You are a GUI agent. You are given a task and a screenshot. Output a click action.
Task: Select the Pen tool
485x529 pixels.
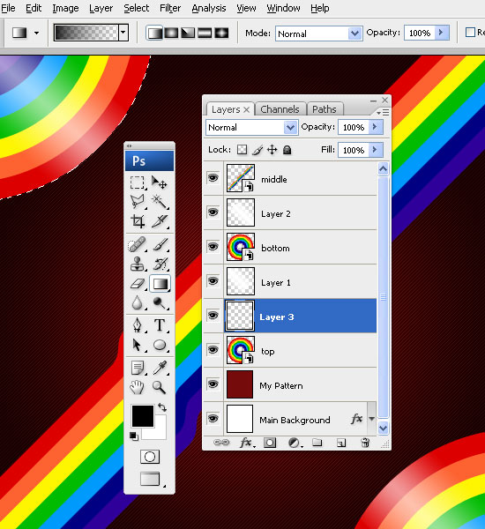tap(137, 325)
